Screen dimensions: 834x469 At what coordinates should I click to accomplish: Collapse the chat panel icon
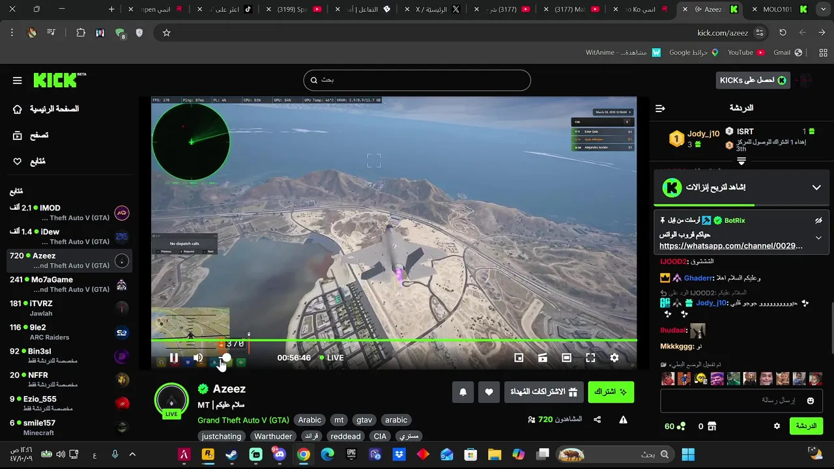coord(660,108)
